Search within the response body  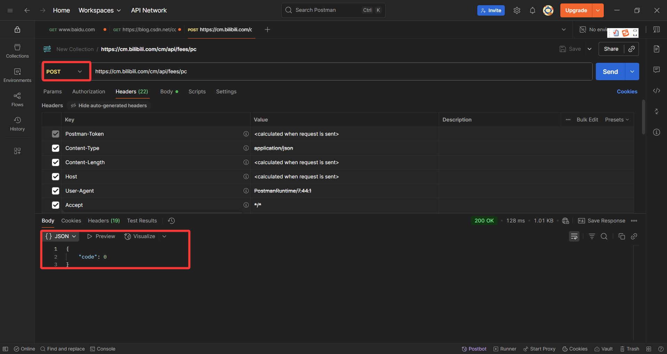click(x=604, y=236)
